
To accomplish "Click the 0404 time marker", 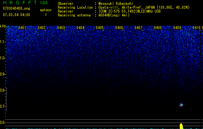I will [80, 28].
